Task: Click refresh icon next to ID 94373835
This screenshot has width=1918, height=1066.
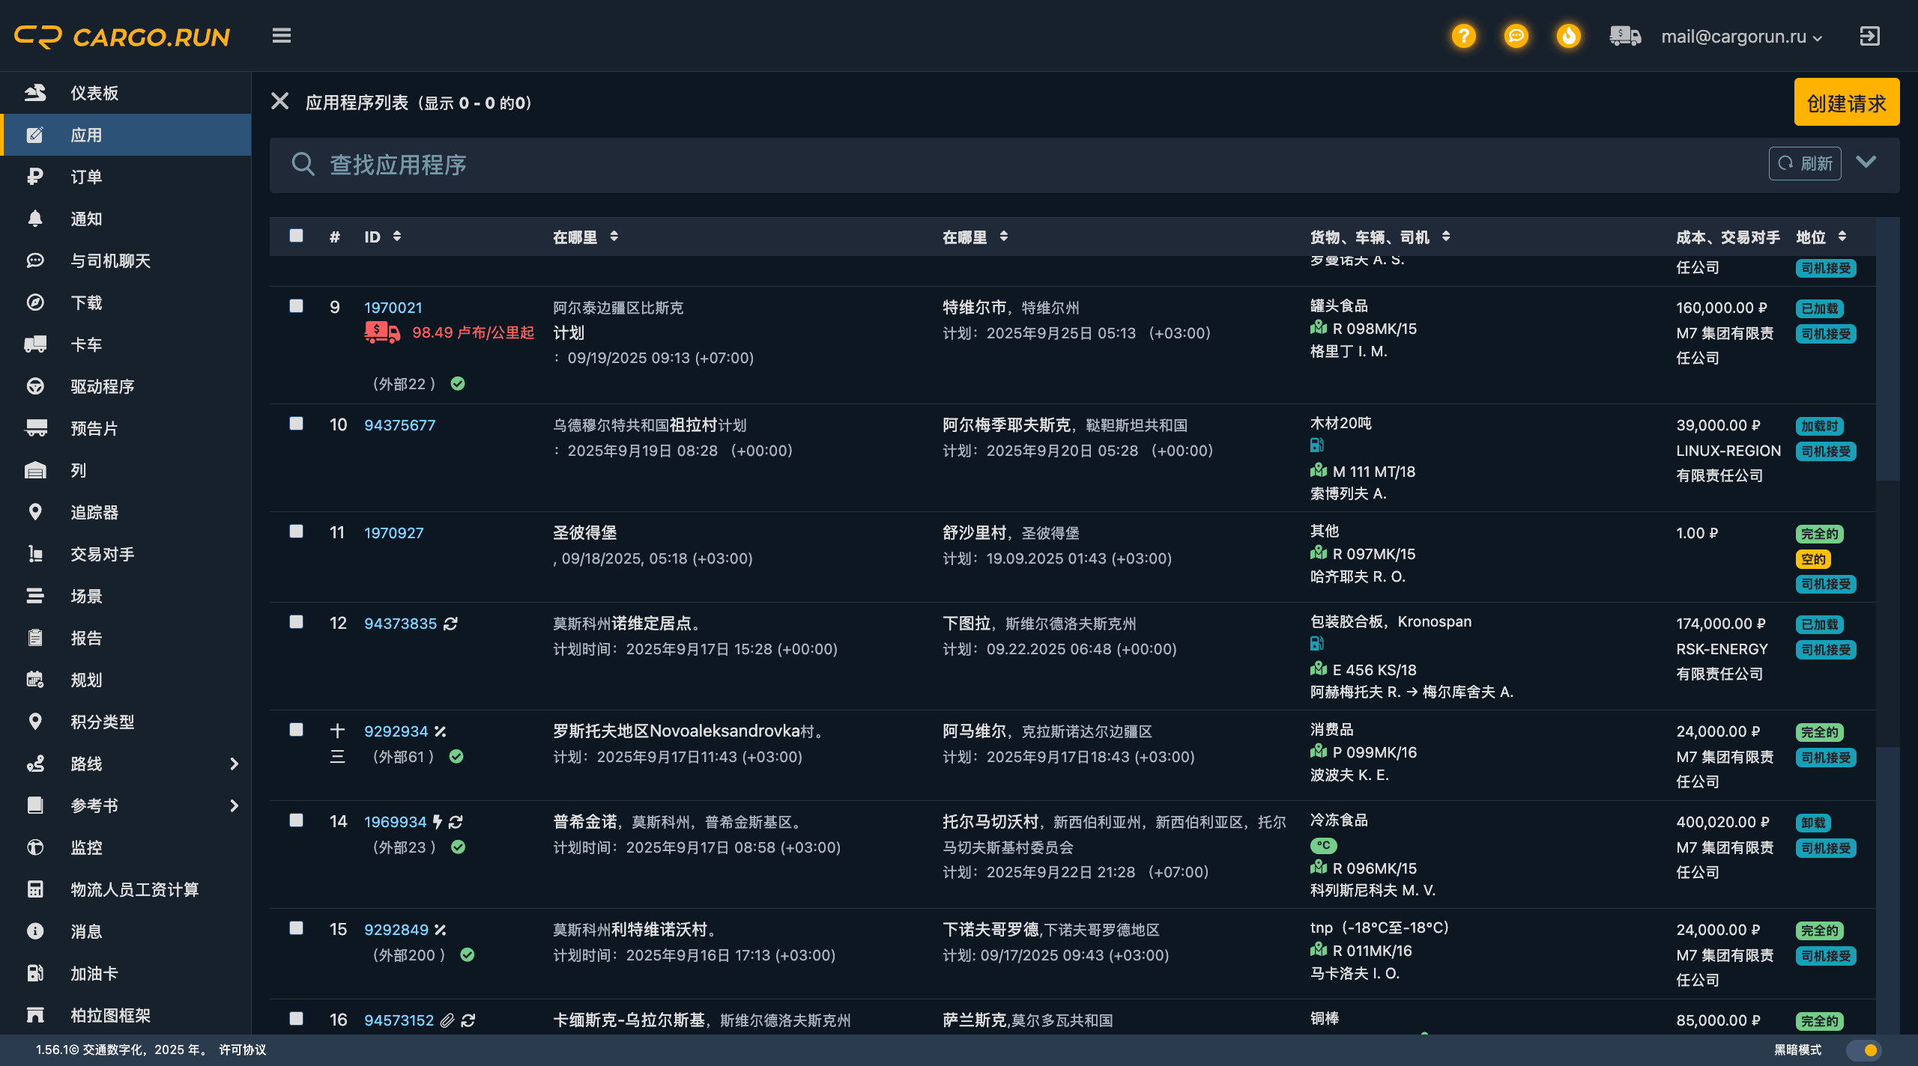Action: pyautogui.click(x=450, y=624)
